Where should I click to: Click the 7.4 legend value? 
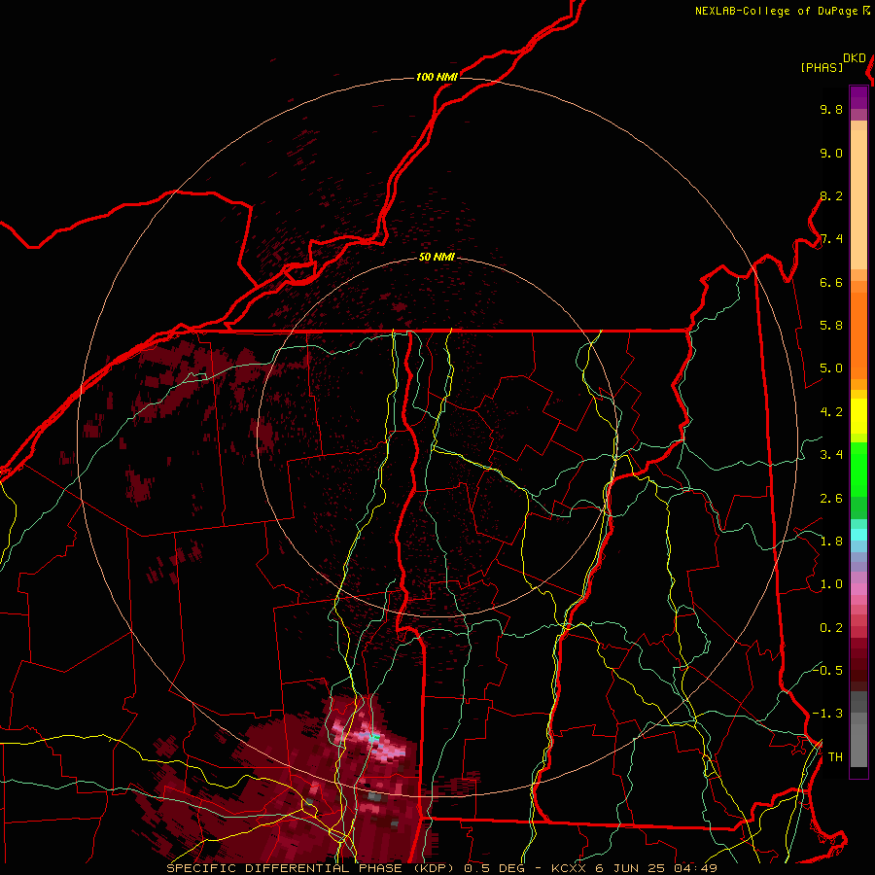831,239
